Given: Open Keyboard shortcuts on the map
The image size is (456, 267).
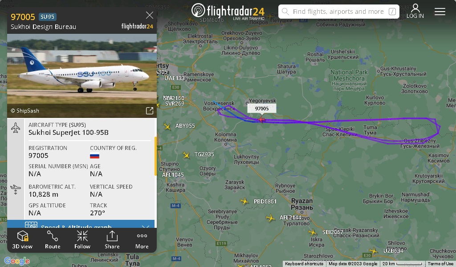Looking at the screenshot, I should click(x=304, y=264).
